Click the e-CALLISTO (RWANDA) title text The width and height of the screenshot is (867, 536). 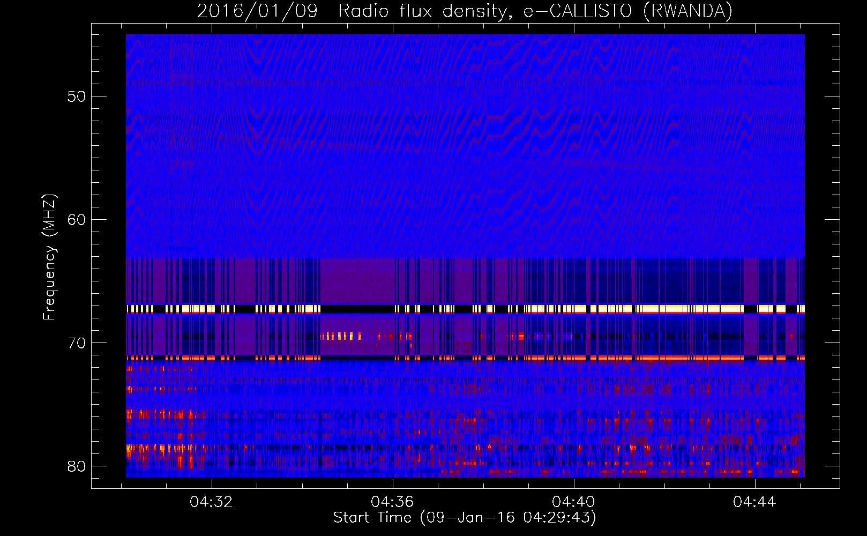point(628,11)
